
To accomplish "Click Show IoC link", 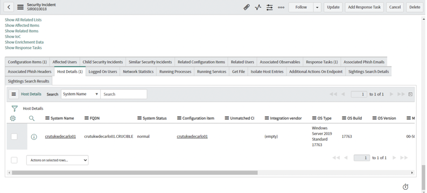I will (13, 36).
